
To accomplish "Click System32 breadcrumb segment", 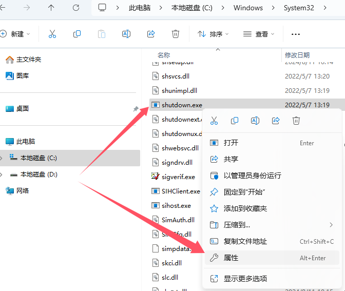I will [x=299, y=8].
